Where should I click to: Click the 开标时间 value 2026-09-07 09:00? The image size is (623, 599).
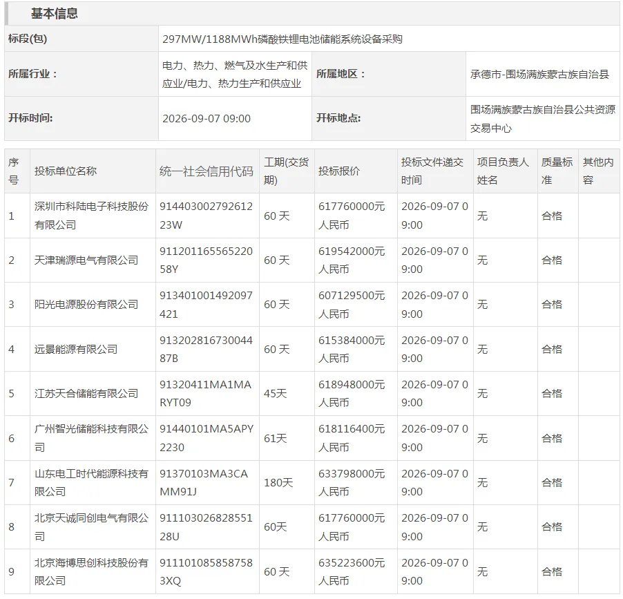207,118
